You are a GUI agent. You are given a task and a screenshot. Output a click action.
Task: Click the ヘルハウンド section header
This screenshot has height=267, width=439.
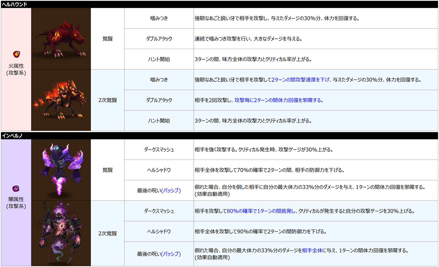tap(15, 4)
